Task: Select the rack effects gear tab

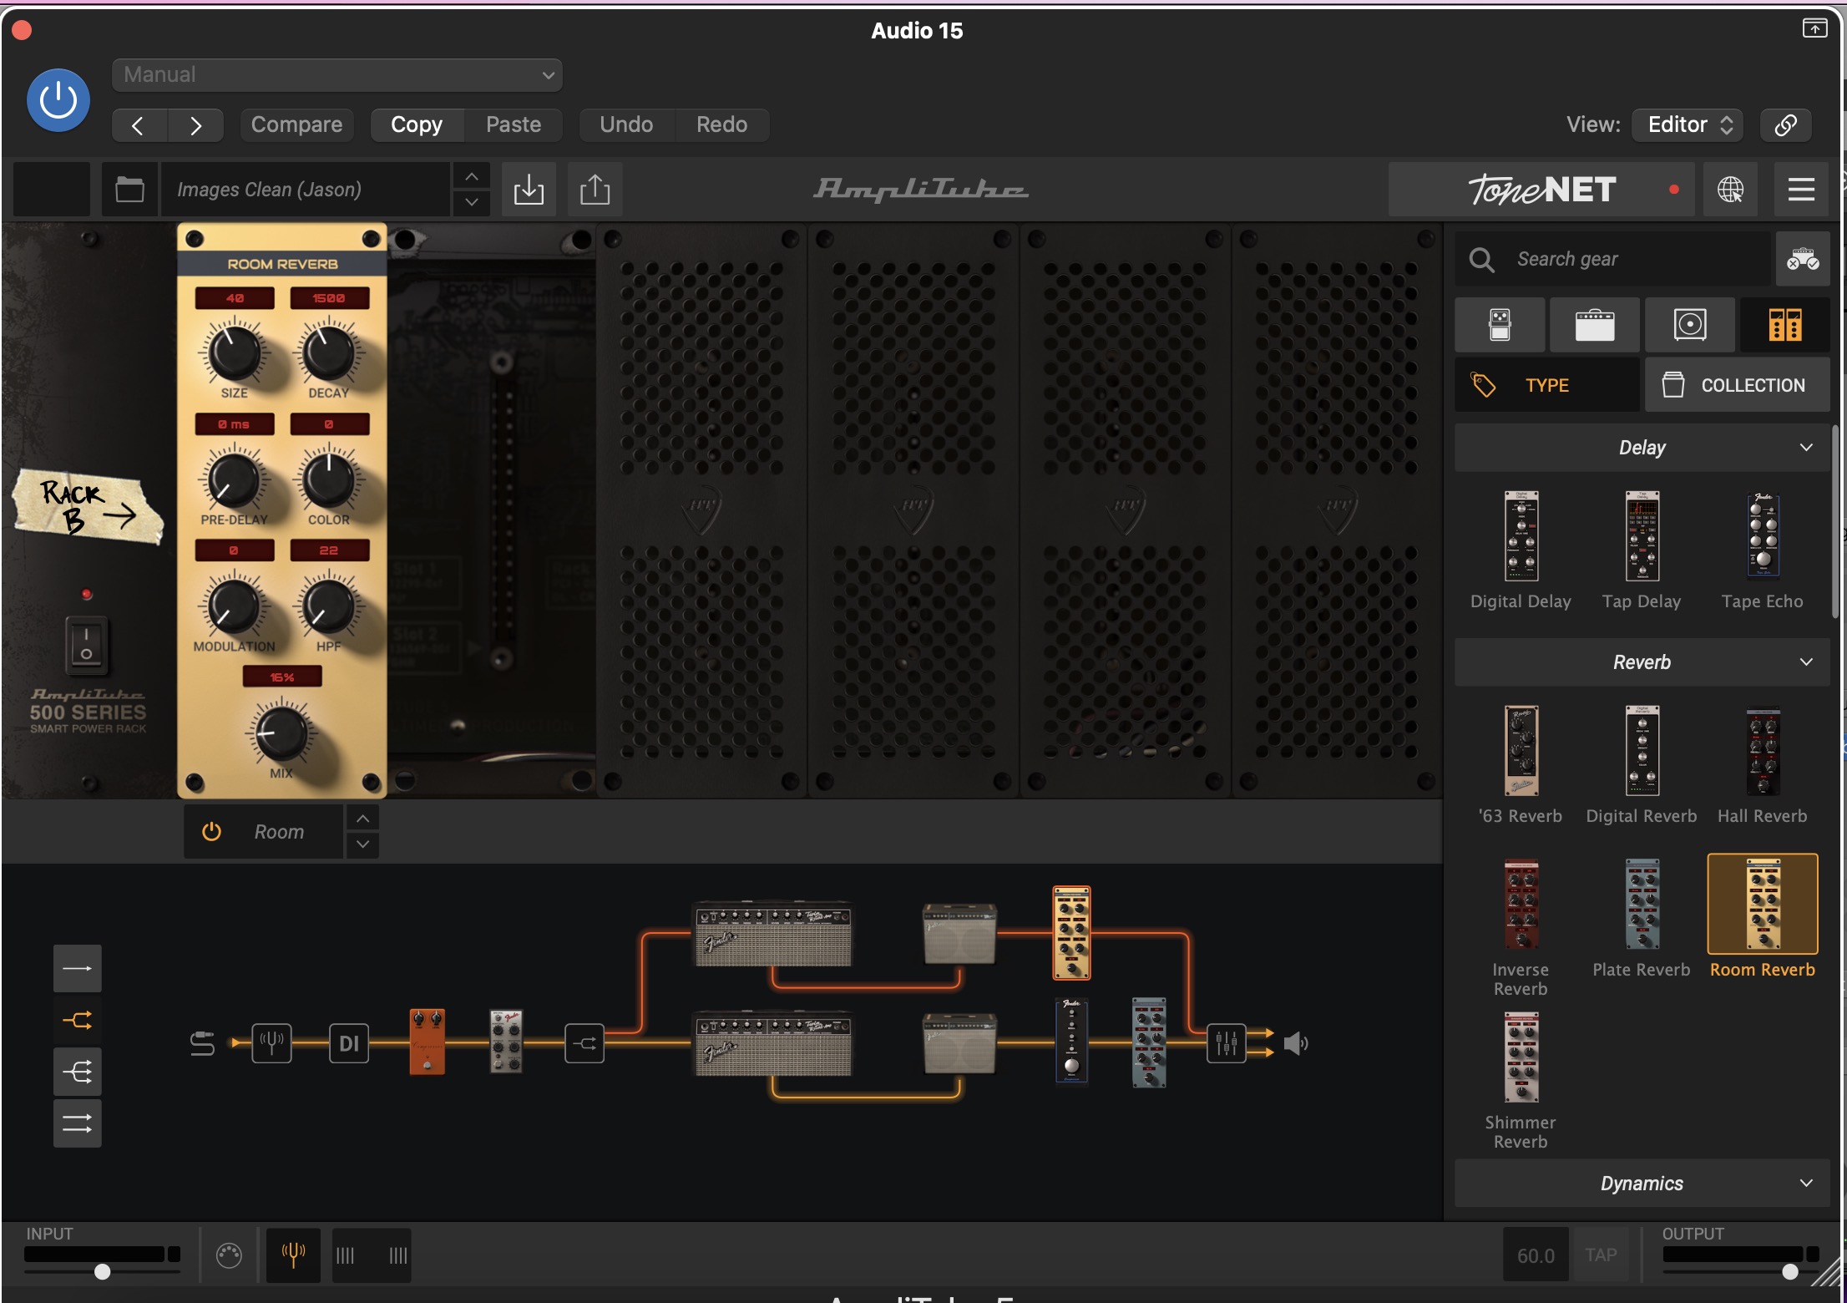Action: (x=1785, y=324)
